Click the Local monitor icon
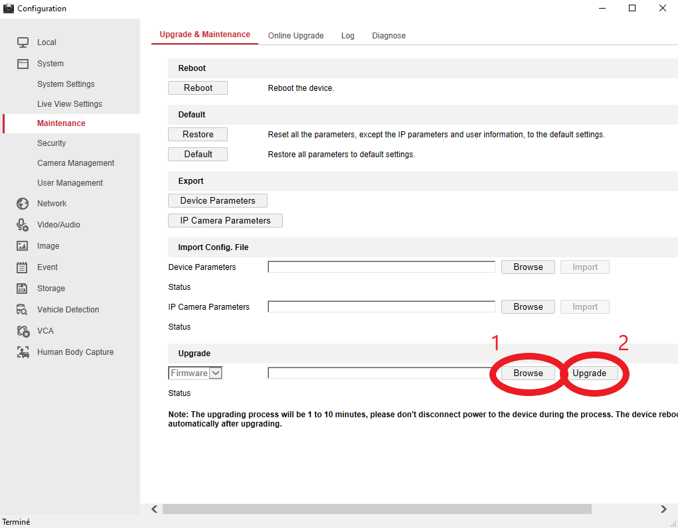678x528 pixels. pyautogui.click(x=23, y=42)
